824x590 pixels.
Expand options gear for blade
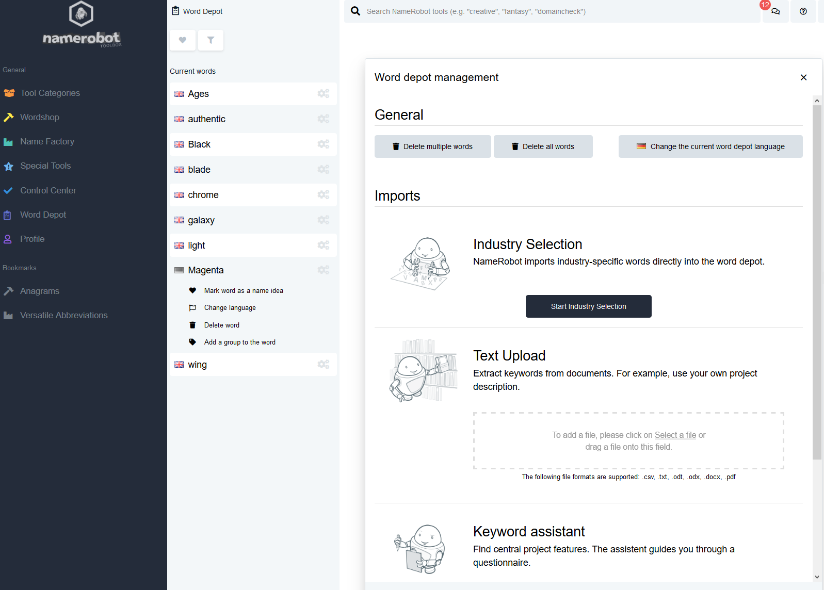pyautogui.click(x=324, y=169)
